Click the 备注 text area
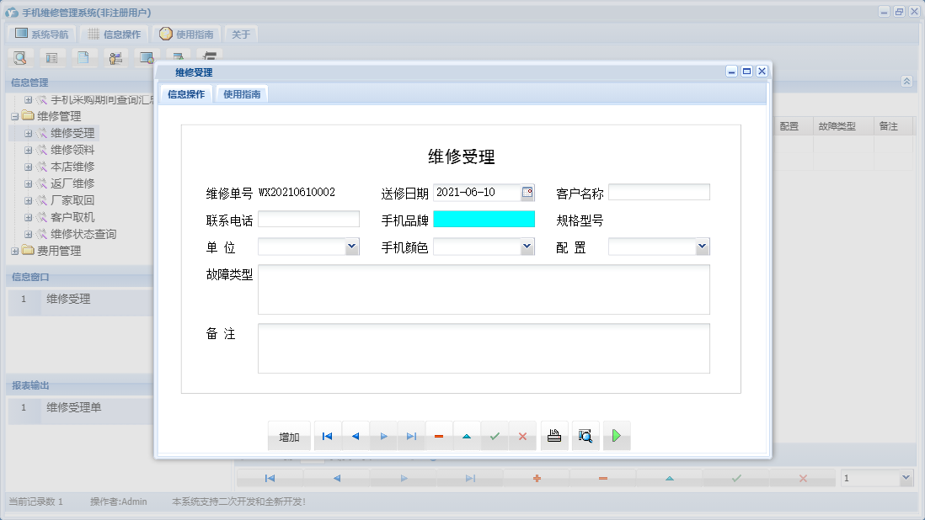Image resolution: width=925 pixels, height=520 pixels. (x=484, y=348)
